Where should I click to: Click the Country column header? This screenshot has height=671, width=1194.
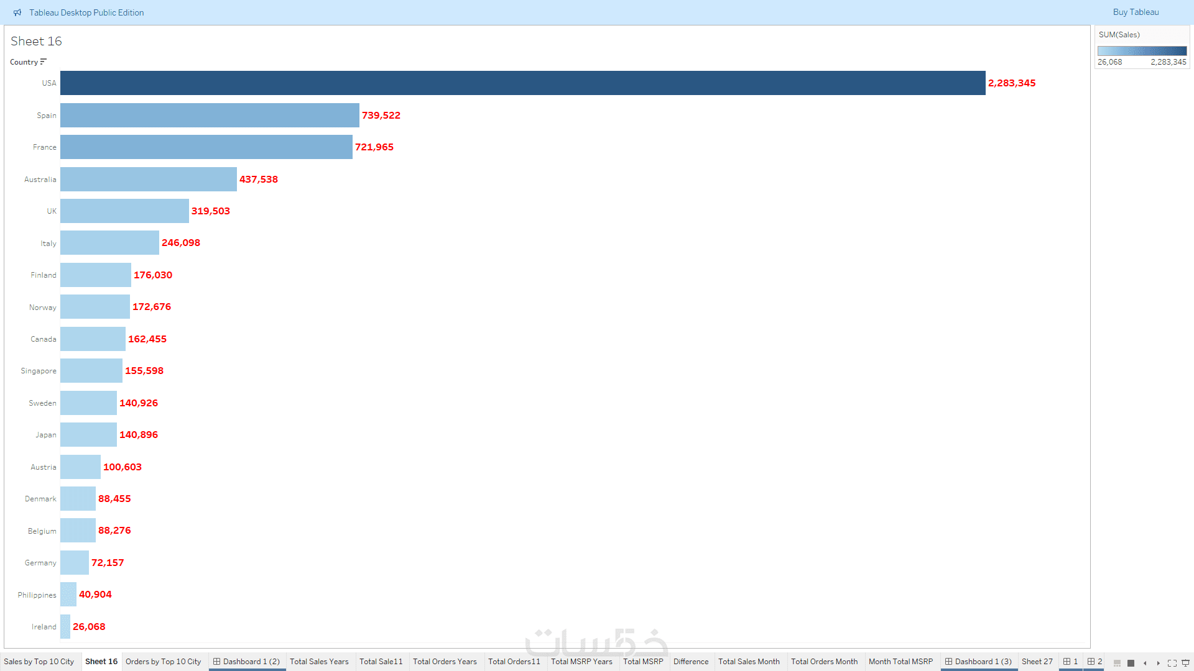pyautogui.click(x=24, y=62)
